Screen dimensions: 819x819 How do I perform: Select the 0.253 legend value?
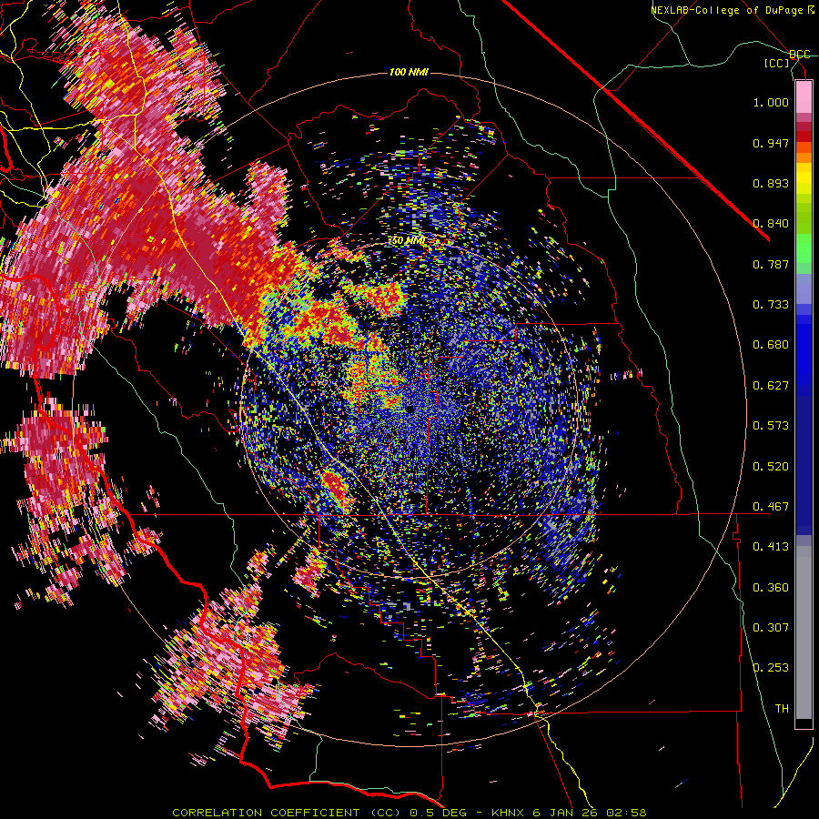(x=771, y=668)
